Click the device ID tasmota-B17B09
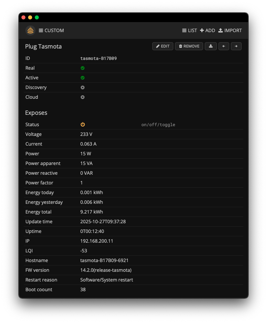Viewport: 267px width, 323px height. 98,58
